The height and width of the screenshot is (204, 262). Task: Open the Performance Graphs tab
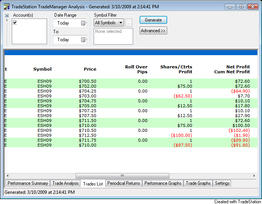tap(163, 183)
